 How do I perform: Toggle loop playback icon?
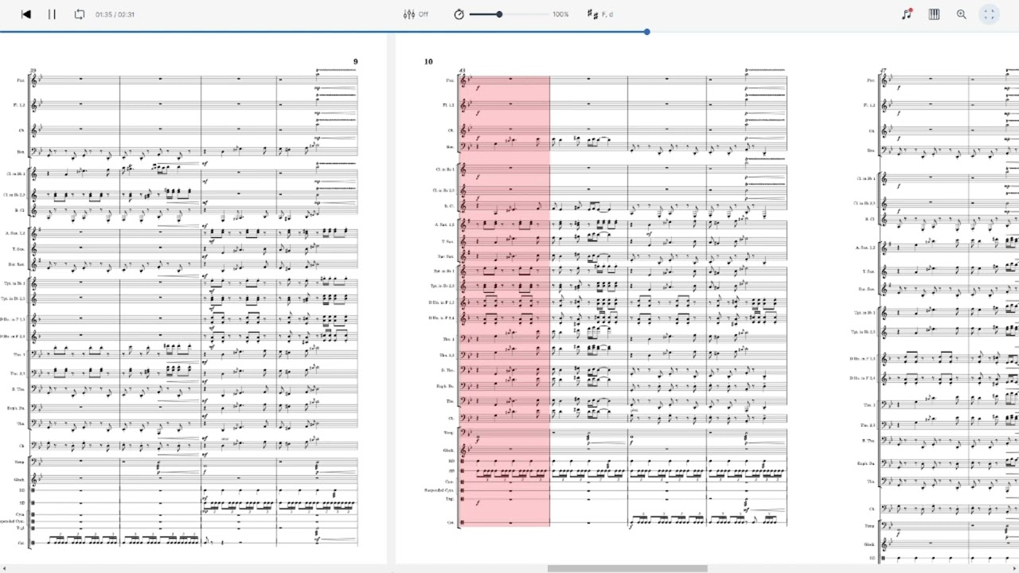click(80, 14)
